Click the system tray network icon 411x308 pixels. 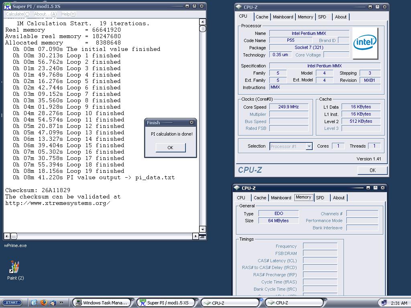click(384, 303)
